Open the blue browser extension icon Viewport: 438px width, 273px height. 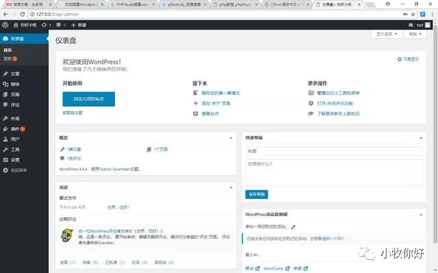point(423,14)
